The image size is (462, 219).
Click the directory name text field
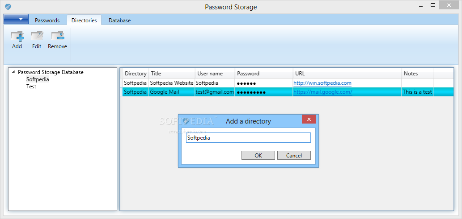(x=248, y=138)
